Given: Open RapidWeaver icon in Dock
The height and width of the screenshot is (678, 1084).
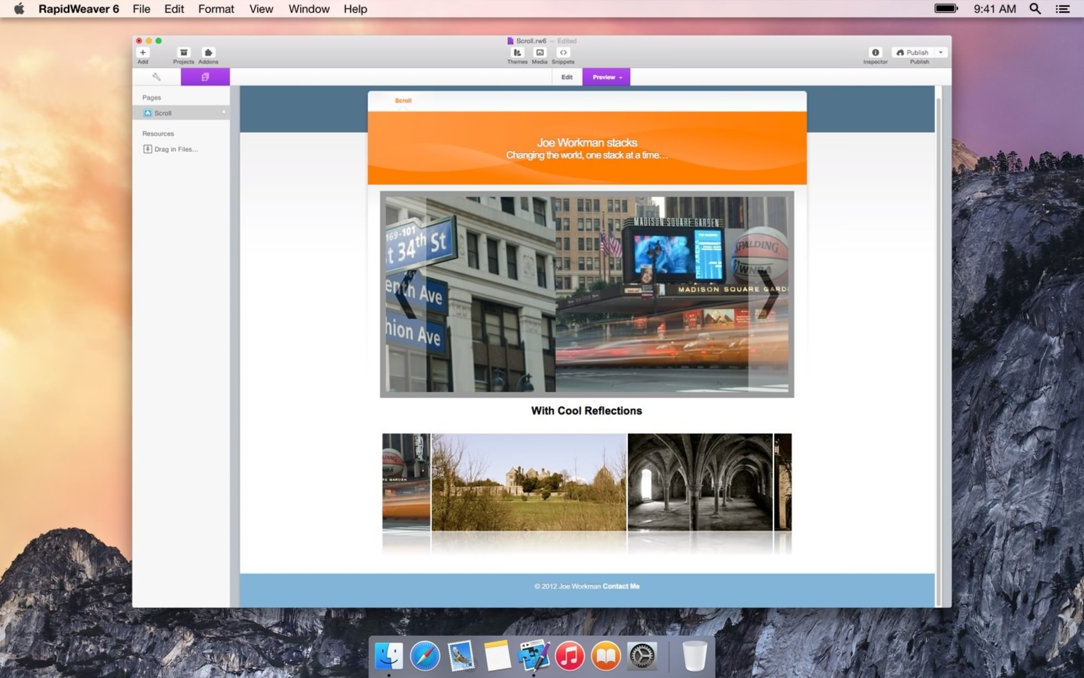Looking at the screenshot, I should (x=533, y=656).
